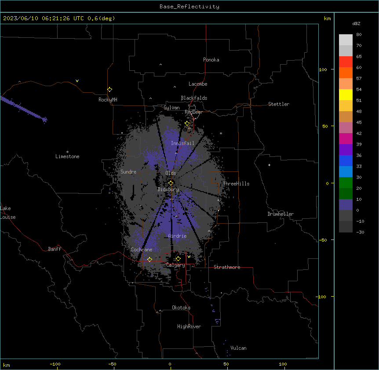Screen dimensions: 379x370
Task: Select the Strathmore label
Action: pyautogui.click(x=227, y=267)
